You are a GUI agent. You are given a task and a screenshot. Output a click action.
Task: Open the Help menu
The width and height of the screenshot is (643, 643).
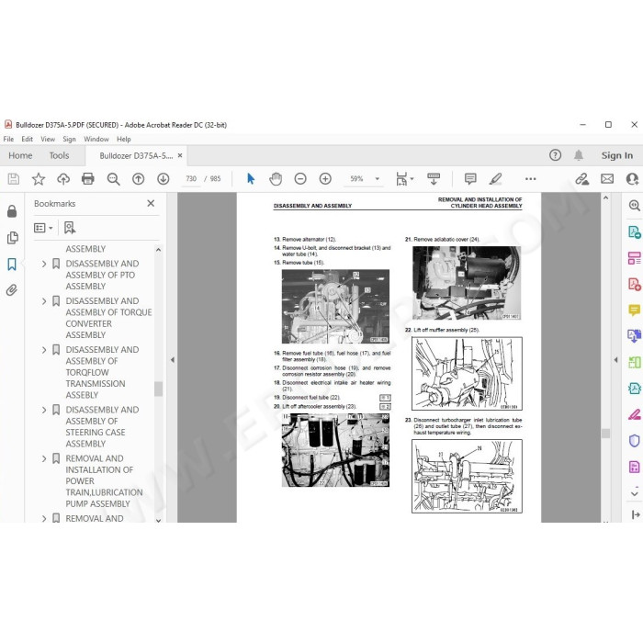tap(123, 139)
